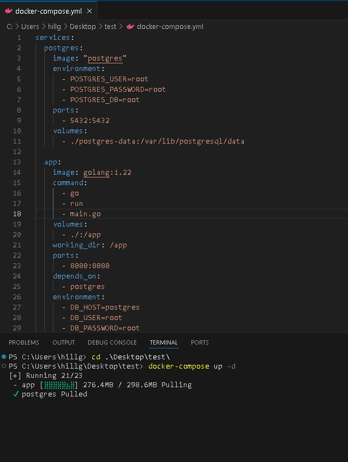Switch to the OUTPUT panel tab
Screen dimensions: 348x462
(64, 342)
